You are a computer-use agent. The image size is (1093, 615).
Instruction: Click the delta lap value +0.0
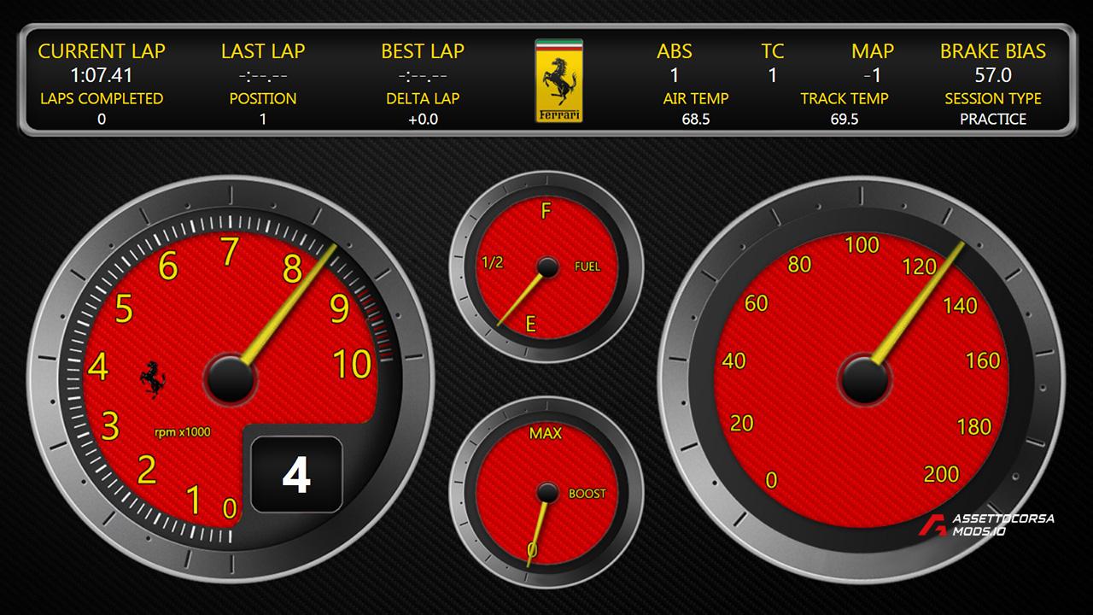click(x=423, y=120)
